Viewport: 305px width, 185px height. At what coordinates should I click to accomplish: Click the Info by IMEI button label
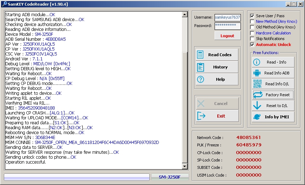tap(277, 117)
